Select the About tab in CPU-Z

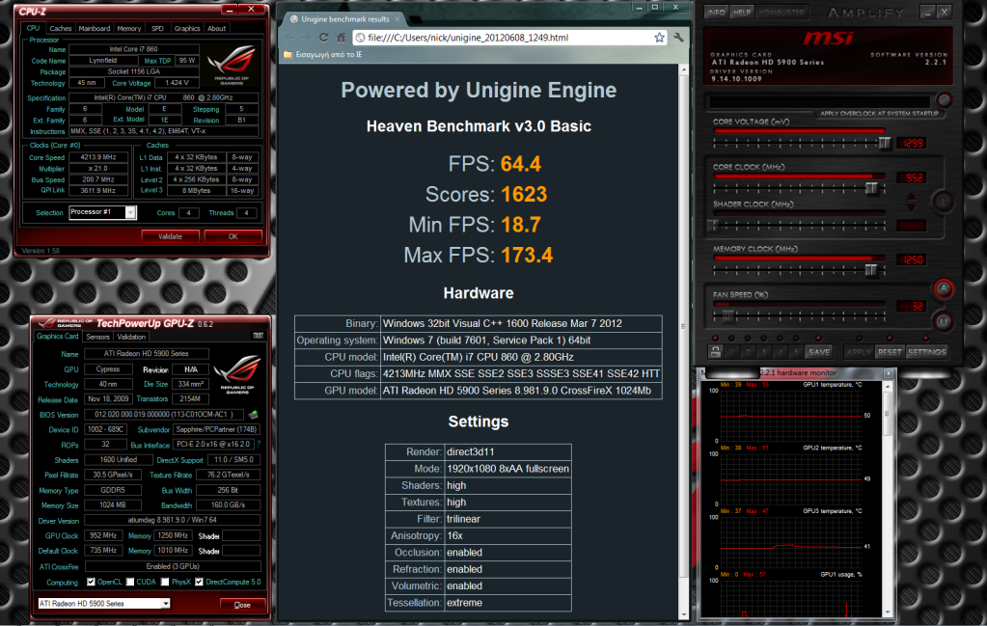click(216, 28)
